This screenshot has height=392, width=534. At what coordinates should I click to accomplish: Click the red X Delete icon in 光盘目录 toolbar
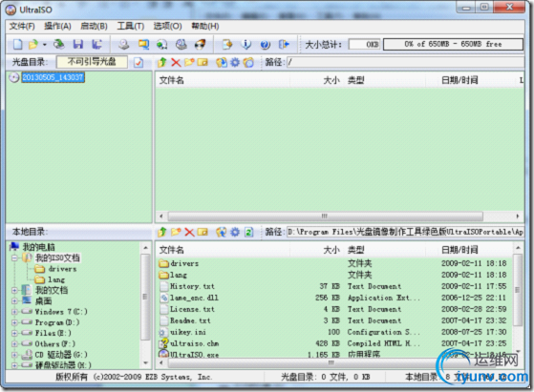pyautogui.click(x=176, y=62)
